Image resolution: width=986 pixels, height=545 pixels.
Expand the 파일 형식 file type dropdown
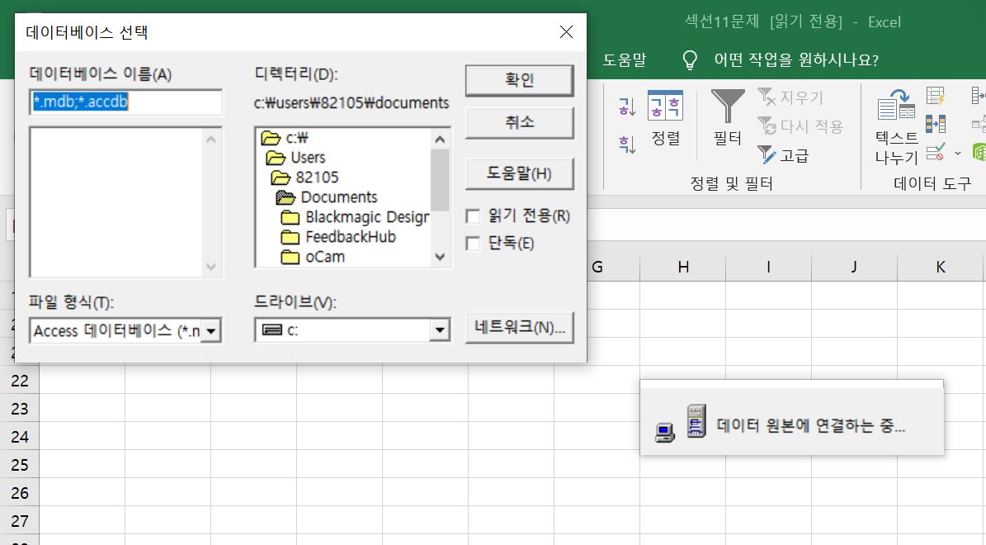pos(211,331)
